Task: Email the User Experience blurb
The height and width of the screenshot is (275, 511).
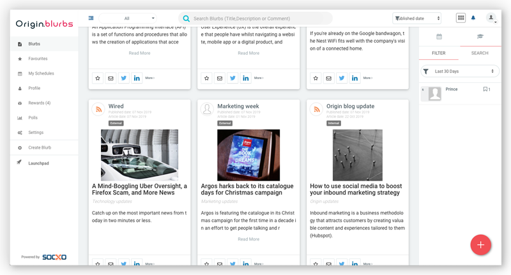Action: [220, 78]
